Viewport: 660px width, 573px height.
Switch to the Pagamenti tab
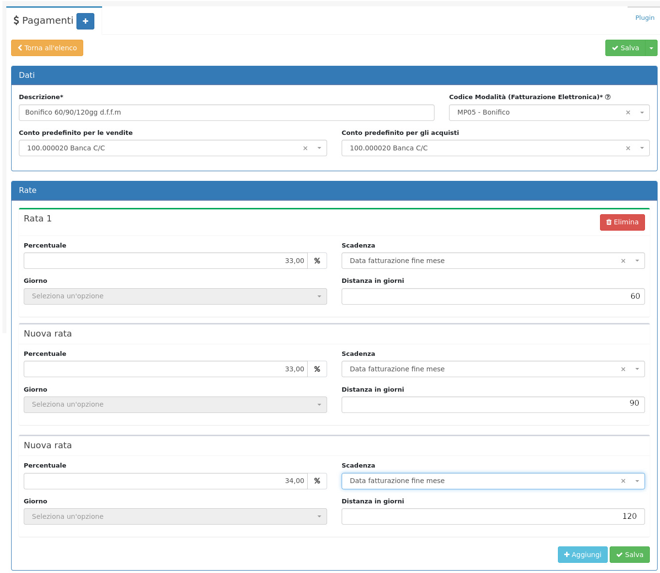tap(44, 20)
